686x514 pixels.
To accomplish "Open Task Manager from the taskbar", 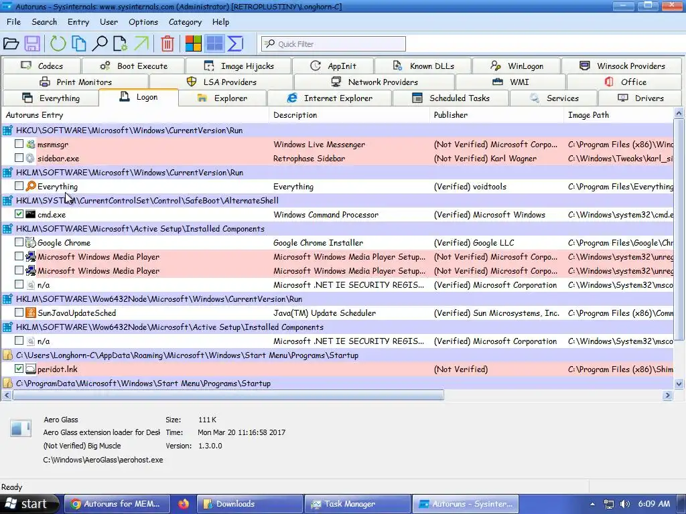I will pyautogui.click(x=358, y=504).
